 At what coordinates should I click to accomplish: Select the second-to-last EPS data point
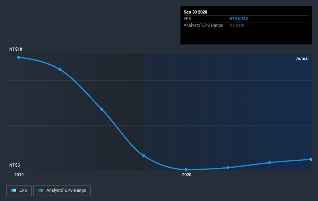pyautogui.click(x=270, y=163)
